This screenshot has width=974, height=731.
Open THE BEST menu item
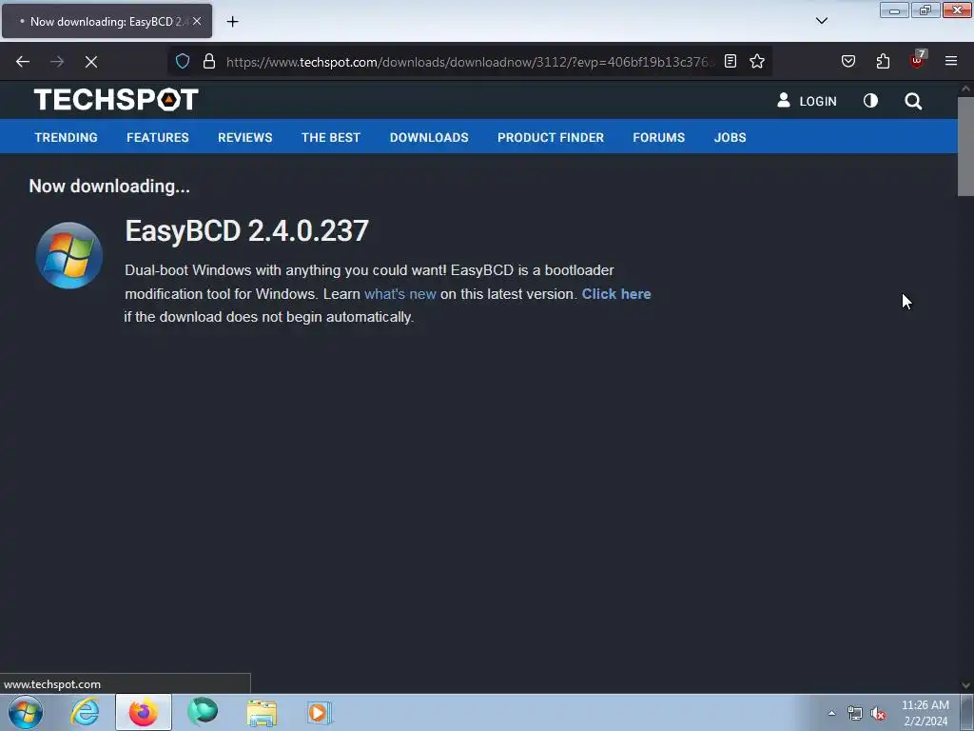331,137
